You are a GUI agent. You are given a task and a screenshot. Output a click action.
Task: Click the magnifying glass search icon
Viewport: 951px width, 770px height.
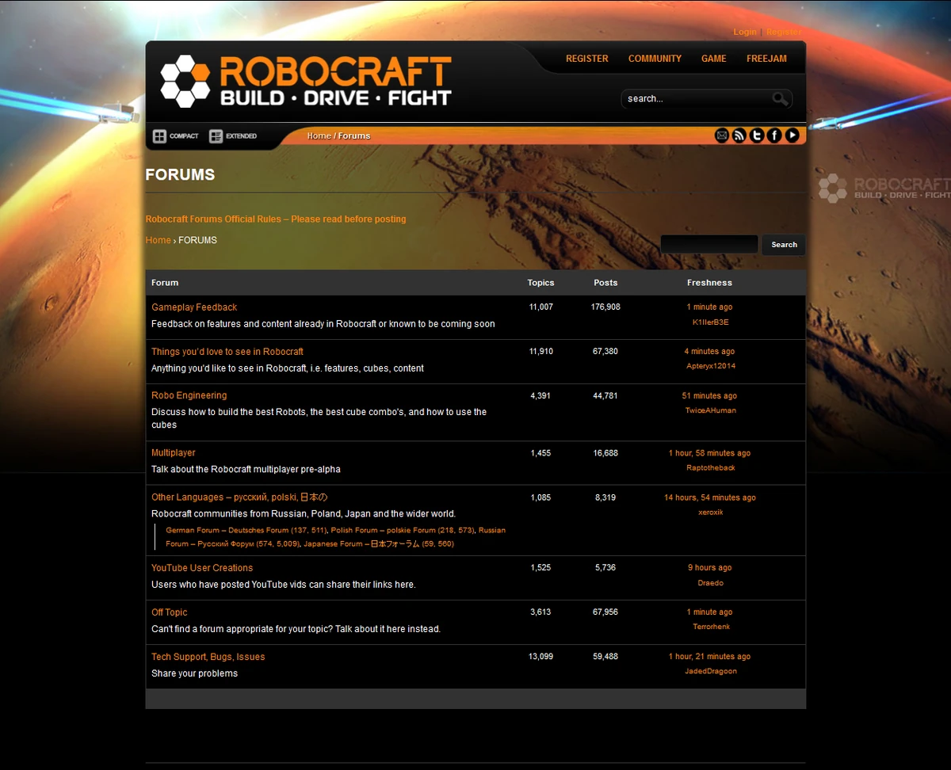(x=780, y=98)
